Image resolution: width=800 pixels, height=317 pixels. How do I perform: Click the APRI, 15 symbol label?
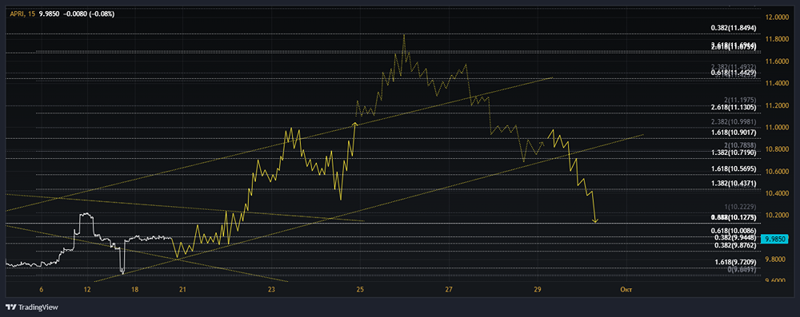click(x=22, y=14)
